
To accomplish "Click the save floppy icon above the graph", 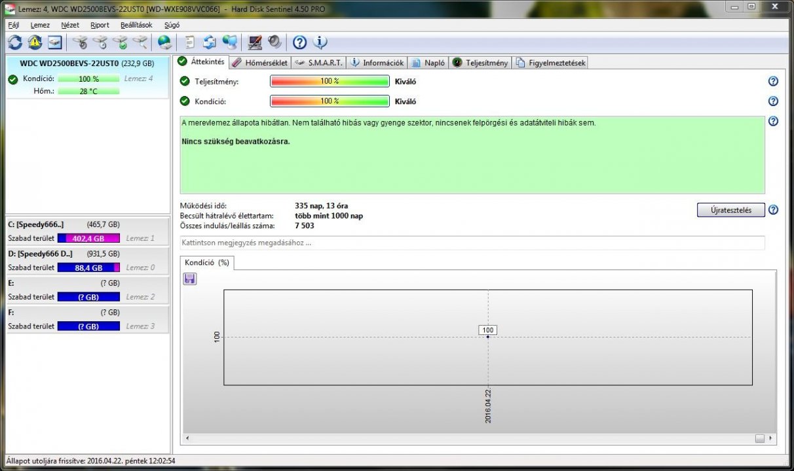I will click(190, 279).
